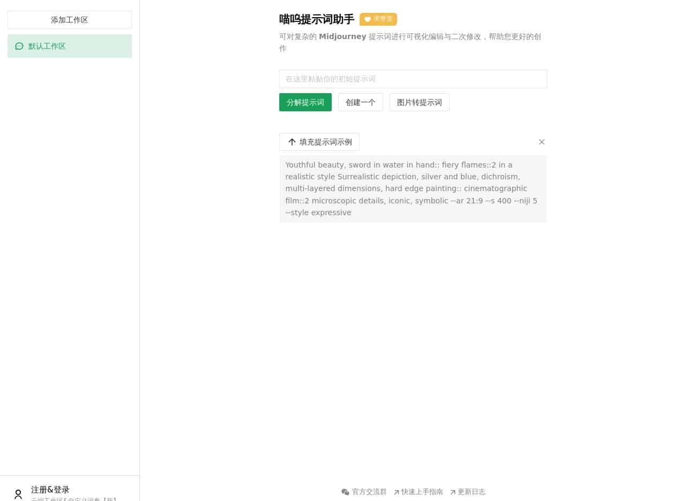This screenshot has width=686, height=501.
Task: Open the 添加工作区 panel
Action: (x=69, y=20)
